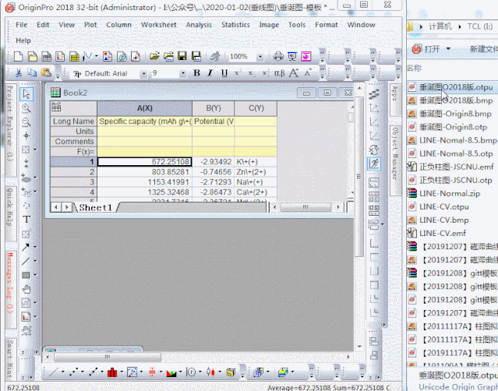This screenshot has width=498, height=391.
Task: Click the Save project icon
Action: click(x=181, y=56)
